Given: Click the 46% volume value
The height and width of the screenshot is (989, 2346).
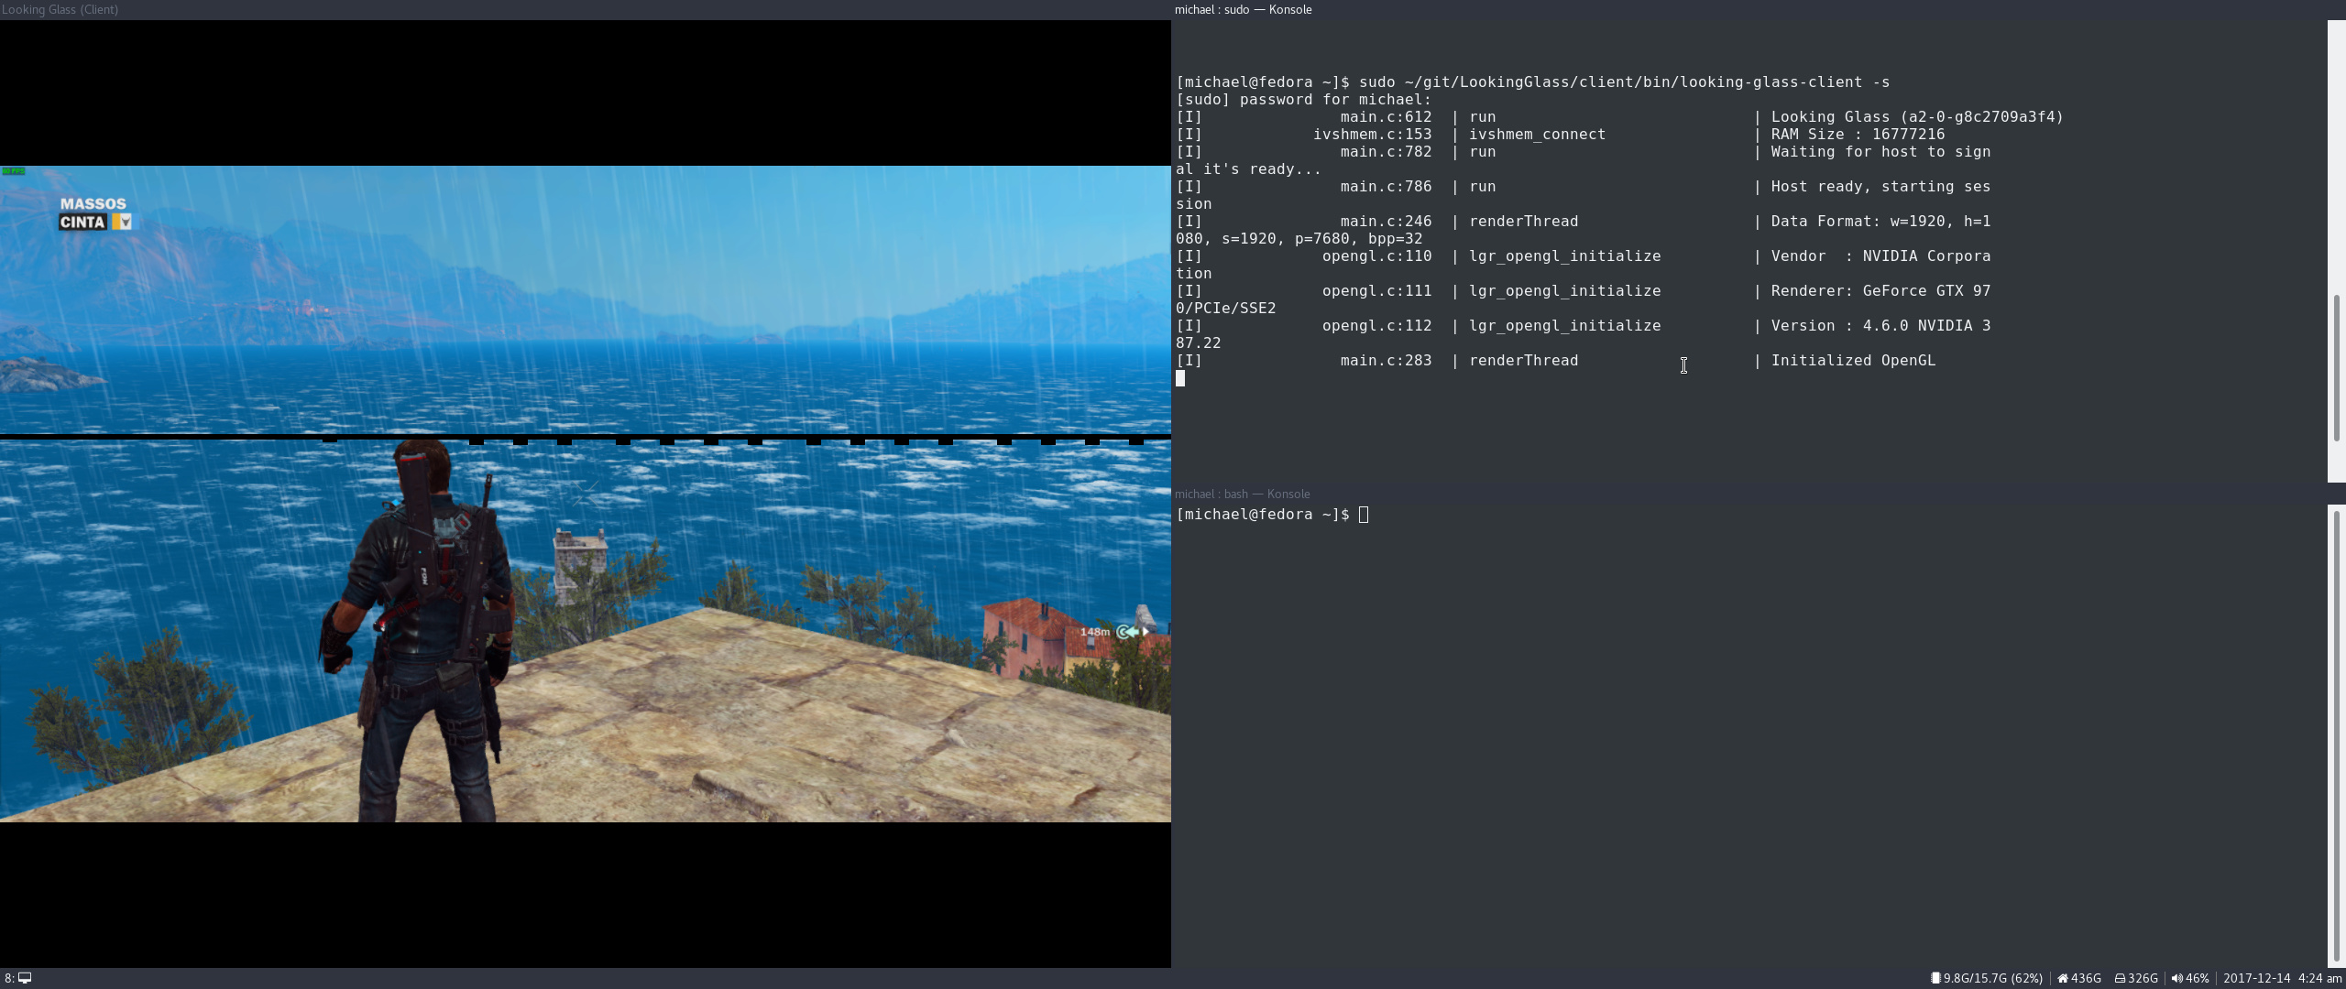Looking at the screenshot, I should click(2198, 978).
